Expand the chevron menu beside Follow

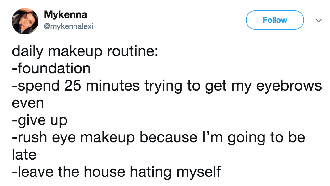[319, 20]
